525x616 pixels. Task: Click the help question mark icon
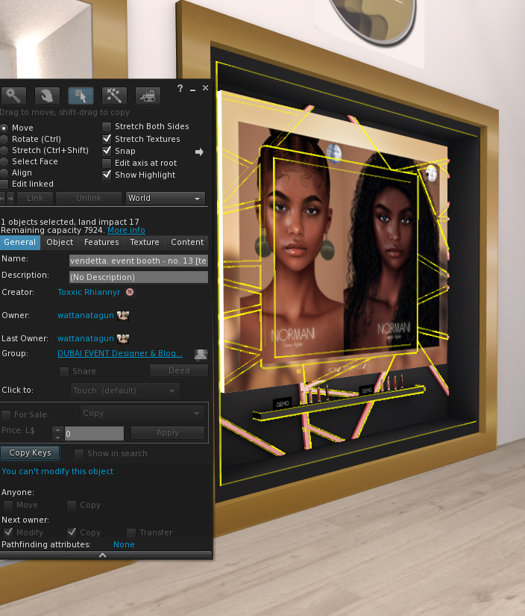click(180, 88)
